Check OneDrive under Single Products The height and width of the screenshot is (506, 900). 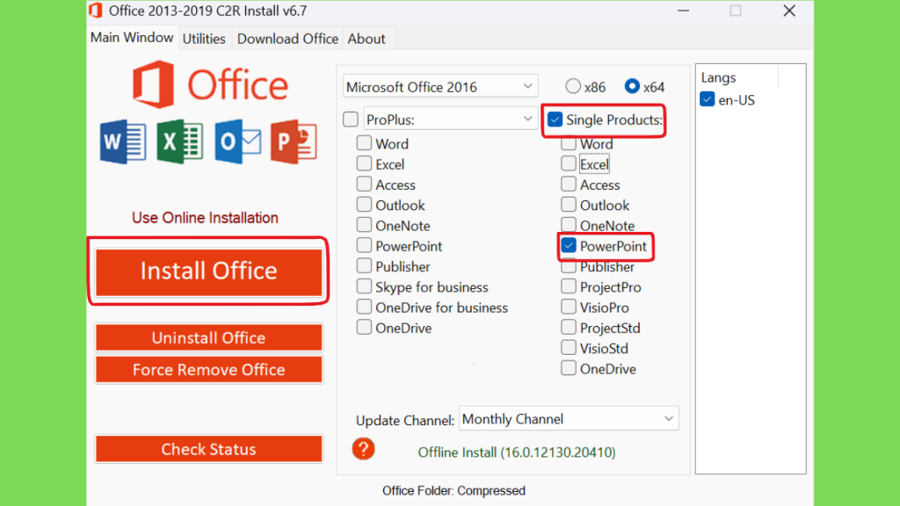click(569, 368)
